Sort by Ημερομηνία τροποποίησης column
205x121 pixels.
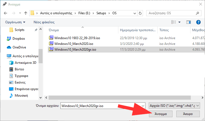(138, 30)
